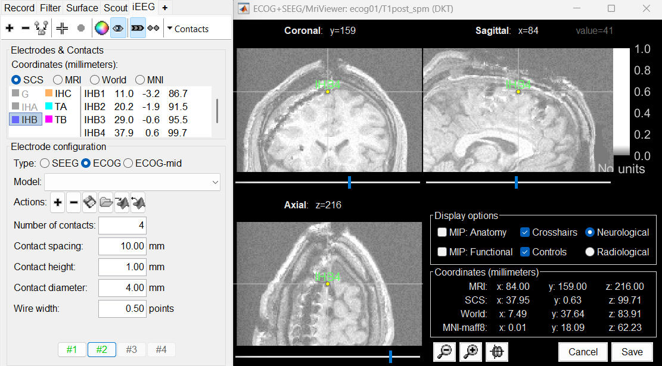Zoom in on the MRI viewer

pyautogui.click(x=470, y=352)
